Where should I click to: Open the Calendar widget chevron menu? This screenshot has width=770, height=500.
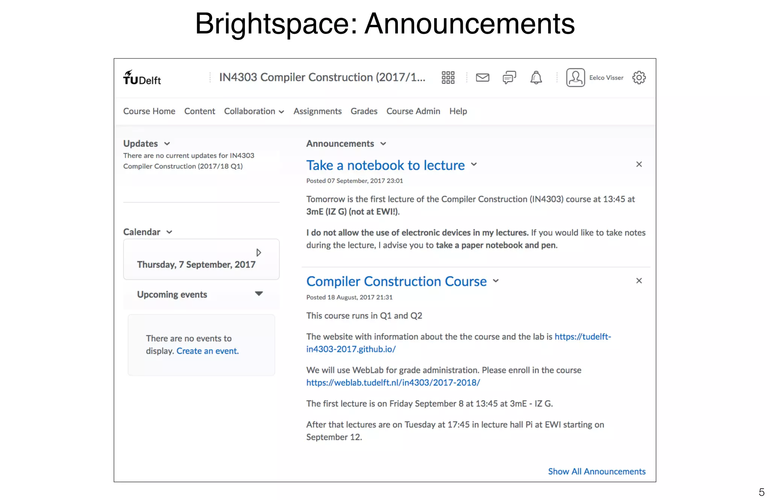point(170,232)
